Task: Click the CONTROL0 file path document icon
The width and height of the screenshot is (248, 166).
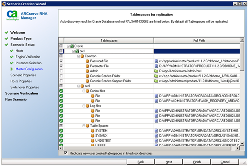Action: point(156,96)
